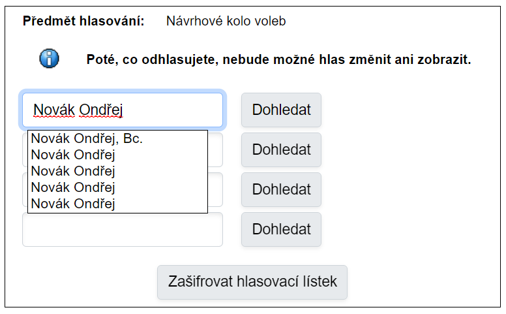
Task: Click Zašifrovat hlasovací lístek button
Action: [x=252, y=282]
